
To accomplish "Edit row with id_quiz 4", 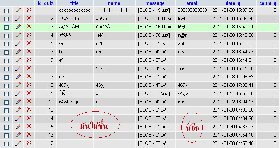I will [x=18, y=35].
